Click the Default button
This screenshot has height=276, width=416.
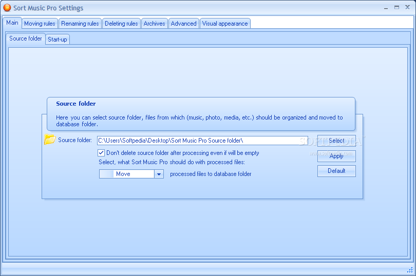pos(336,171)
